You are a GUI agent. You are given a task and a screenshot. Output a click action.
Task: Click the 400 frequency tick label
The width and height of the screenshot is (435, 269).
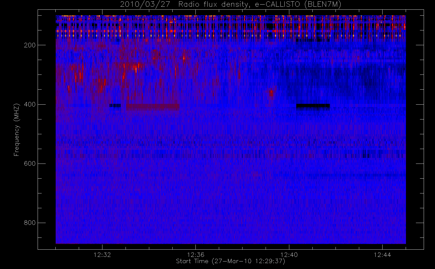(30, 104)
